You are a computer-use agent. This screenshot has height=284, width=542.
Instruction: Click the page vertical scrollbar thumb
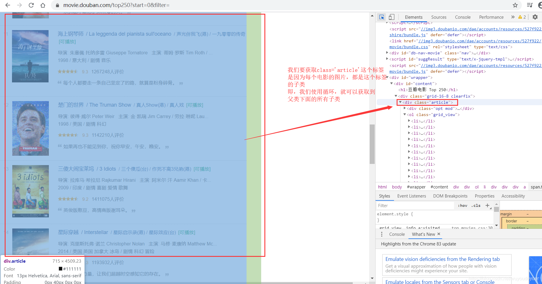point(372,144)
